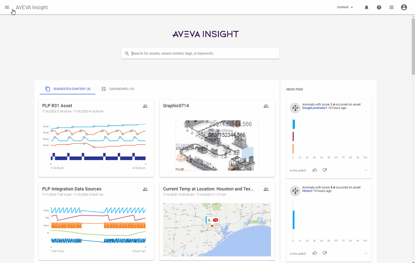Thumbs up the DoughLaminator1 anomaly

click(314, 170)
